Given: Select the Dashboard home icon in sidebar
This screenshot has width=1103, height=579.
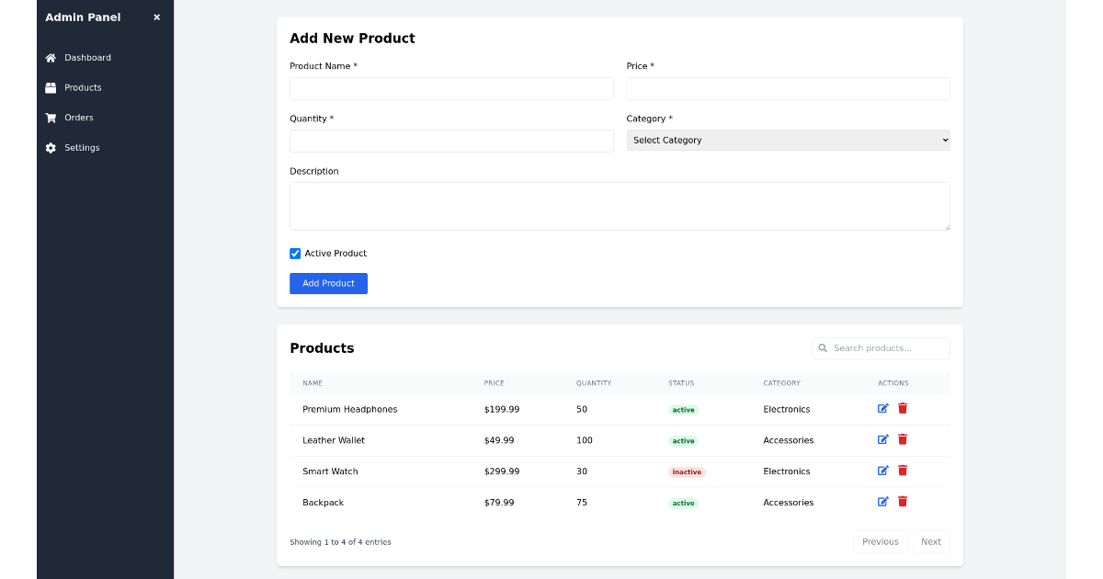Looking at the screenshot, I should pos(51,57).
